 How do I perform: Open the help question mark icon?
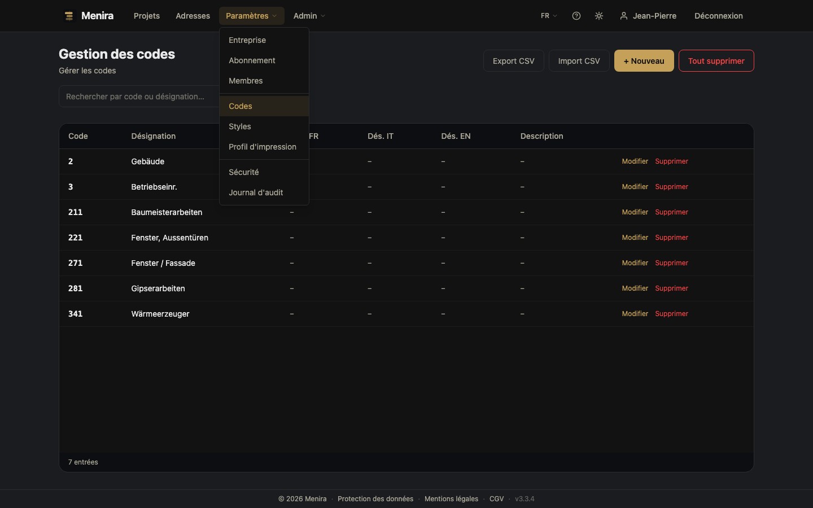click(576, 16)
